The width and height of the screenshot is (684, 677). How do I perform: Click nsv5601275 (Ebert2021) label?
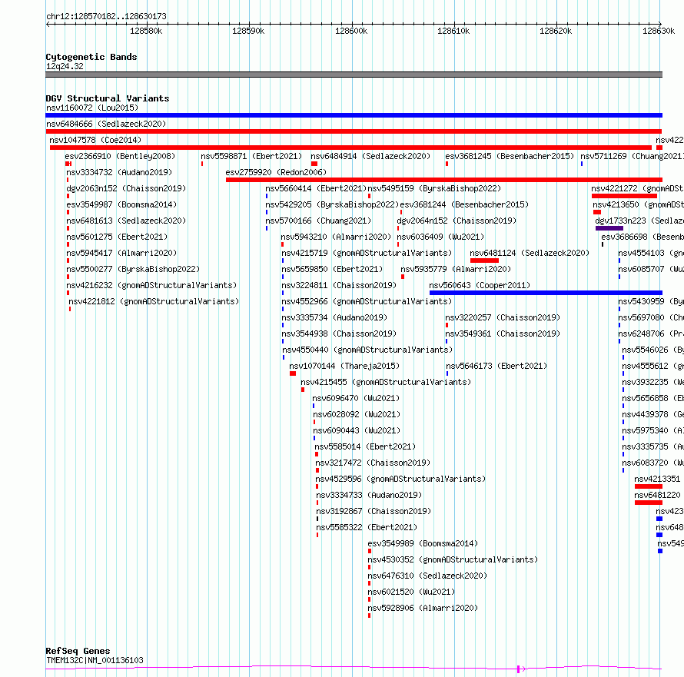click(117, 237)
